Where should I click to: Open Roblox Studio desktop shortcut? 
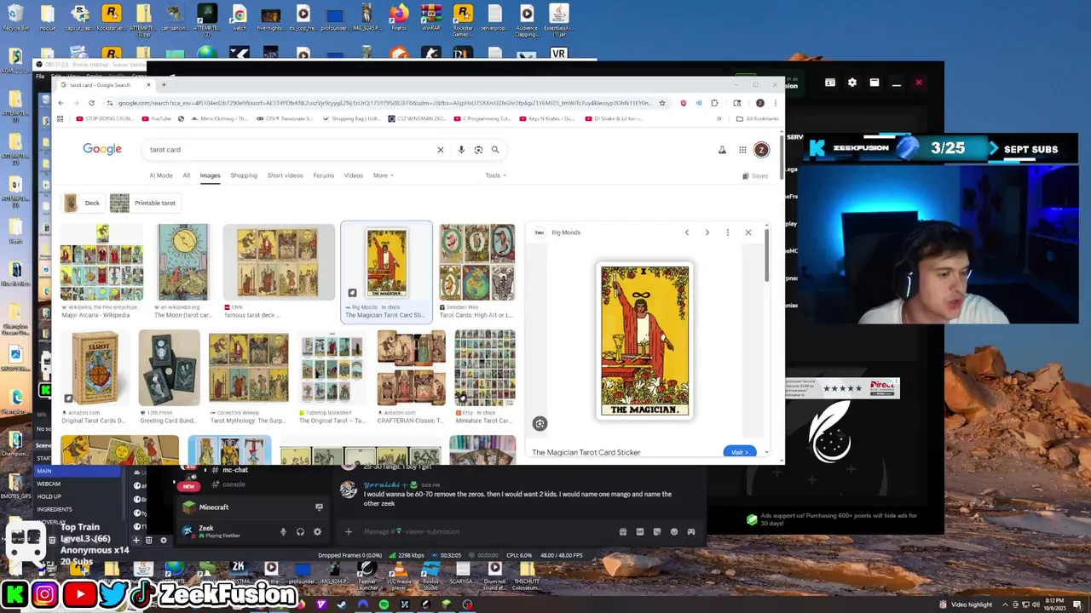coord(430,575)
